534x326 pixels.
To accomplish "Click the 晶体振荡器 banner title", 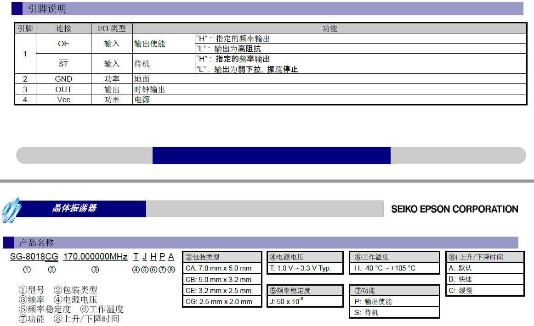I will pos(74,208).
